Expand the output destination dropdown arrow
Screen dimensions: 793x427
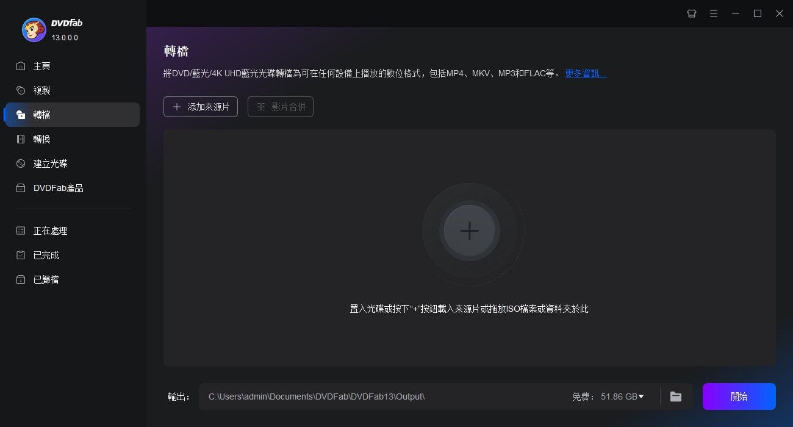click(641, 396)
